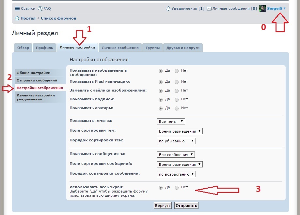This screenshot has width=300, height=215.
Task: Open the Поле сортировки сообщений dropdown
Action: click(x=180, y=165)
